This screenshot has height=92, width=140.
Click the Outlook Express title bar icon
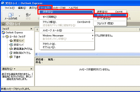click(x=3, y=3)
